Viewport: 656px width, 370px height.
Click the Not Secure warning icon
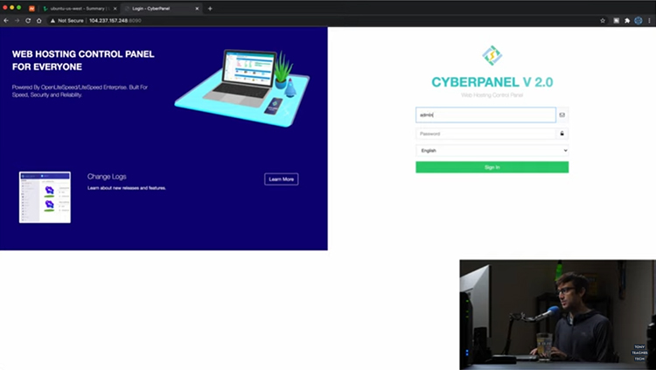[x=53, y=20]
